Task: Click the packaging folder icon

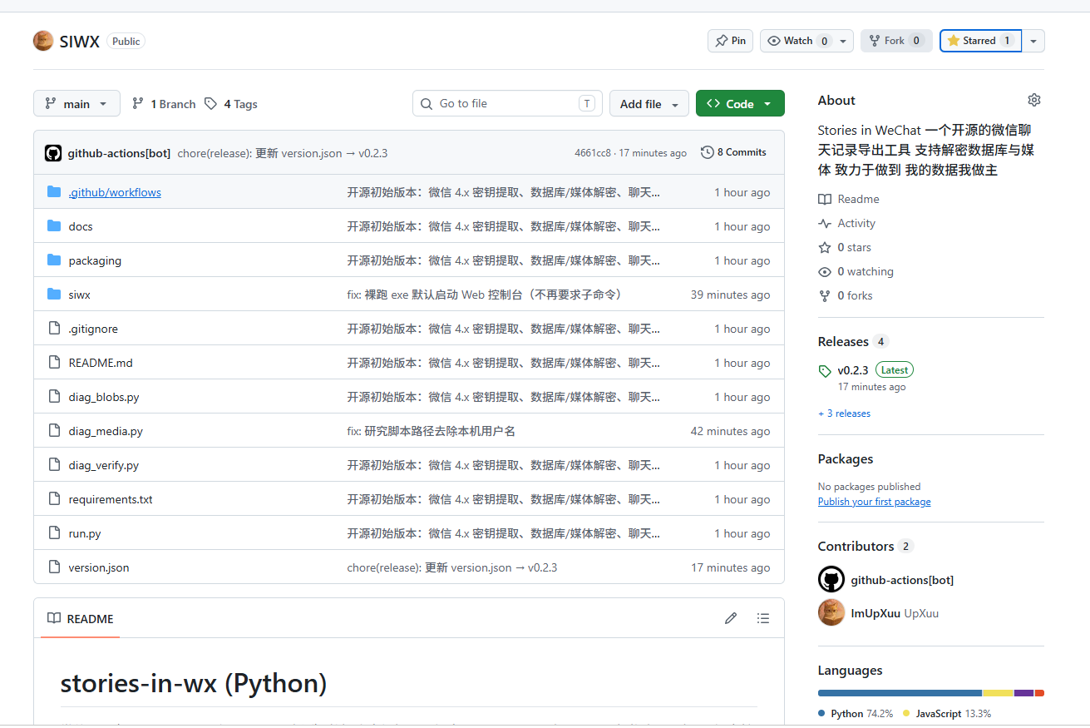Action: point(55,260)
